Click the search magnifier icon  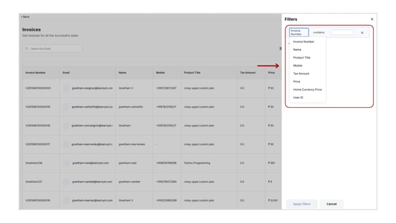tap(26, 48)
